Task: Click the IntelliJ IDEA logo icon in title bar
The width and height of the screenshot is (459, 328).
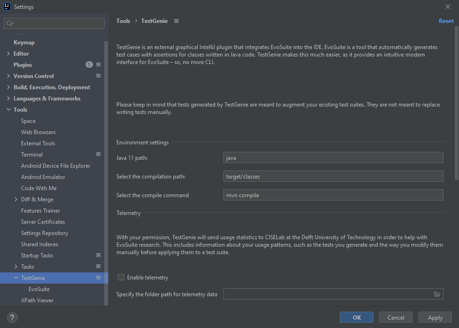Action: point(7,7)
